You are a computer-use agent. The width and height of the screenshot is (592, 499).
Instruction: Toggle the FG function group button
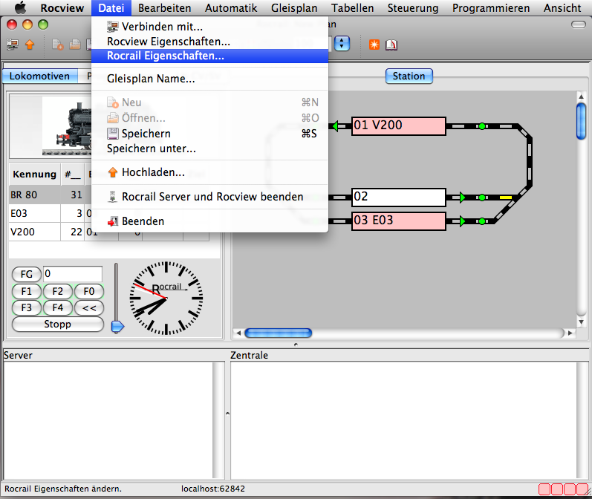click(27, 274)
